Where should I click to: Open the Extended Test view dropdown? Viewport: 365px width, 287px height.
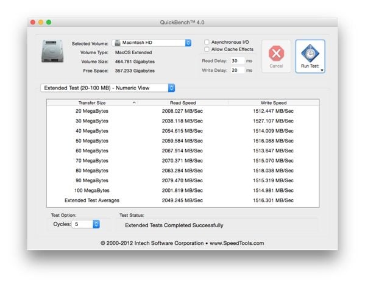coord(107,88)
